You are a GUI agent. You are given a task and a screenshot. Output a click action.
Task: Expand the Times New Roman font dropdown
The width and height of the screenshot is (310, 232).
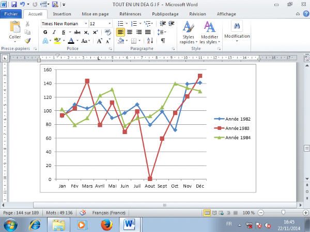(x=85, y=24)
